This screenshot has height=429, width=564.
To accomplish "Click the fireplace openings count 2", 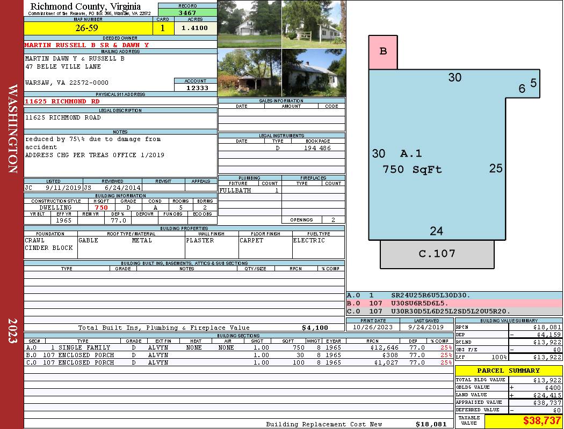I will coord(333,220).
